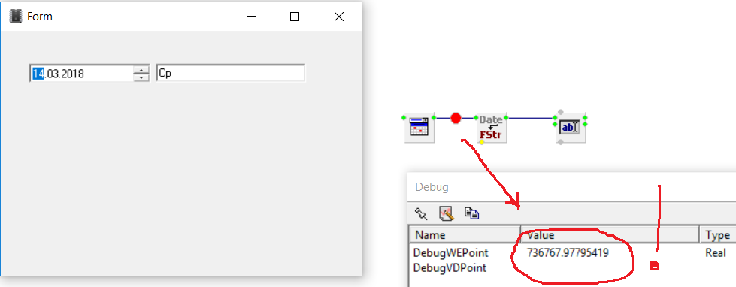This screenshot has height=287, width=736.
Task: Select the Date FStr converter node
Action: 491,128
